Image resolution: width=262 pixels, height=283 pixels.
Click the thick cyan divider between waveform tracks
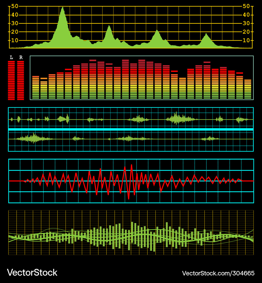[131, 129]
